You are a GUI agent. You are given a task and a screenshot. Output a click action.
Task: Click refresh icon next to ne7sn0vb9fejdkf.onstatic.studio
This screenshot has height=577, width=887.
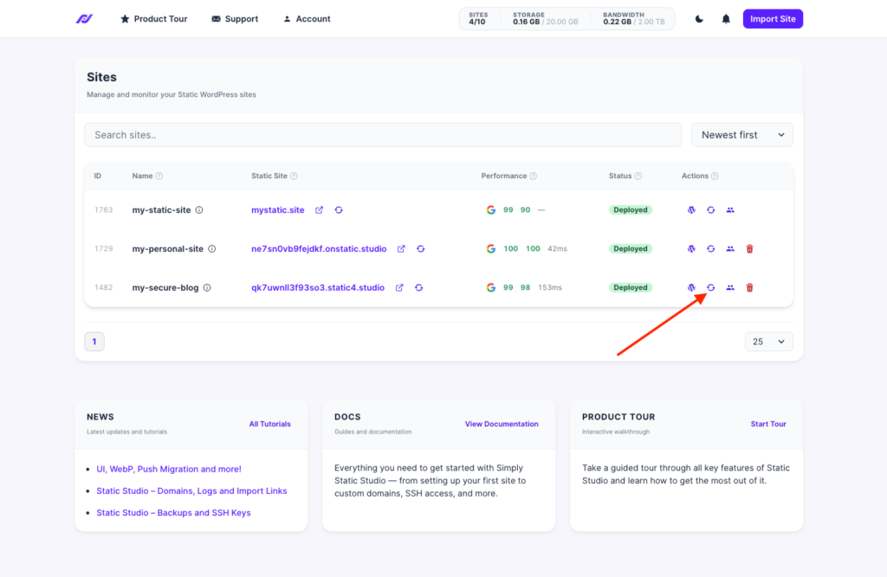point(421,248)
